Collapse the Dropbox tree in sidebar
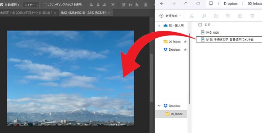The width and height of the screenshot is (262, 133). point(159,106)
